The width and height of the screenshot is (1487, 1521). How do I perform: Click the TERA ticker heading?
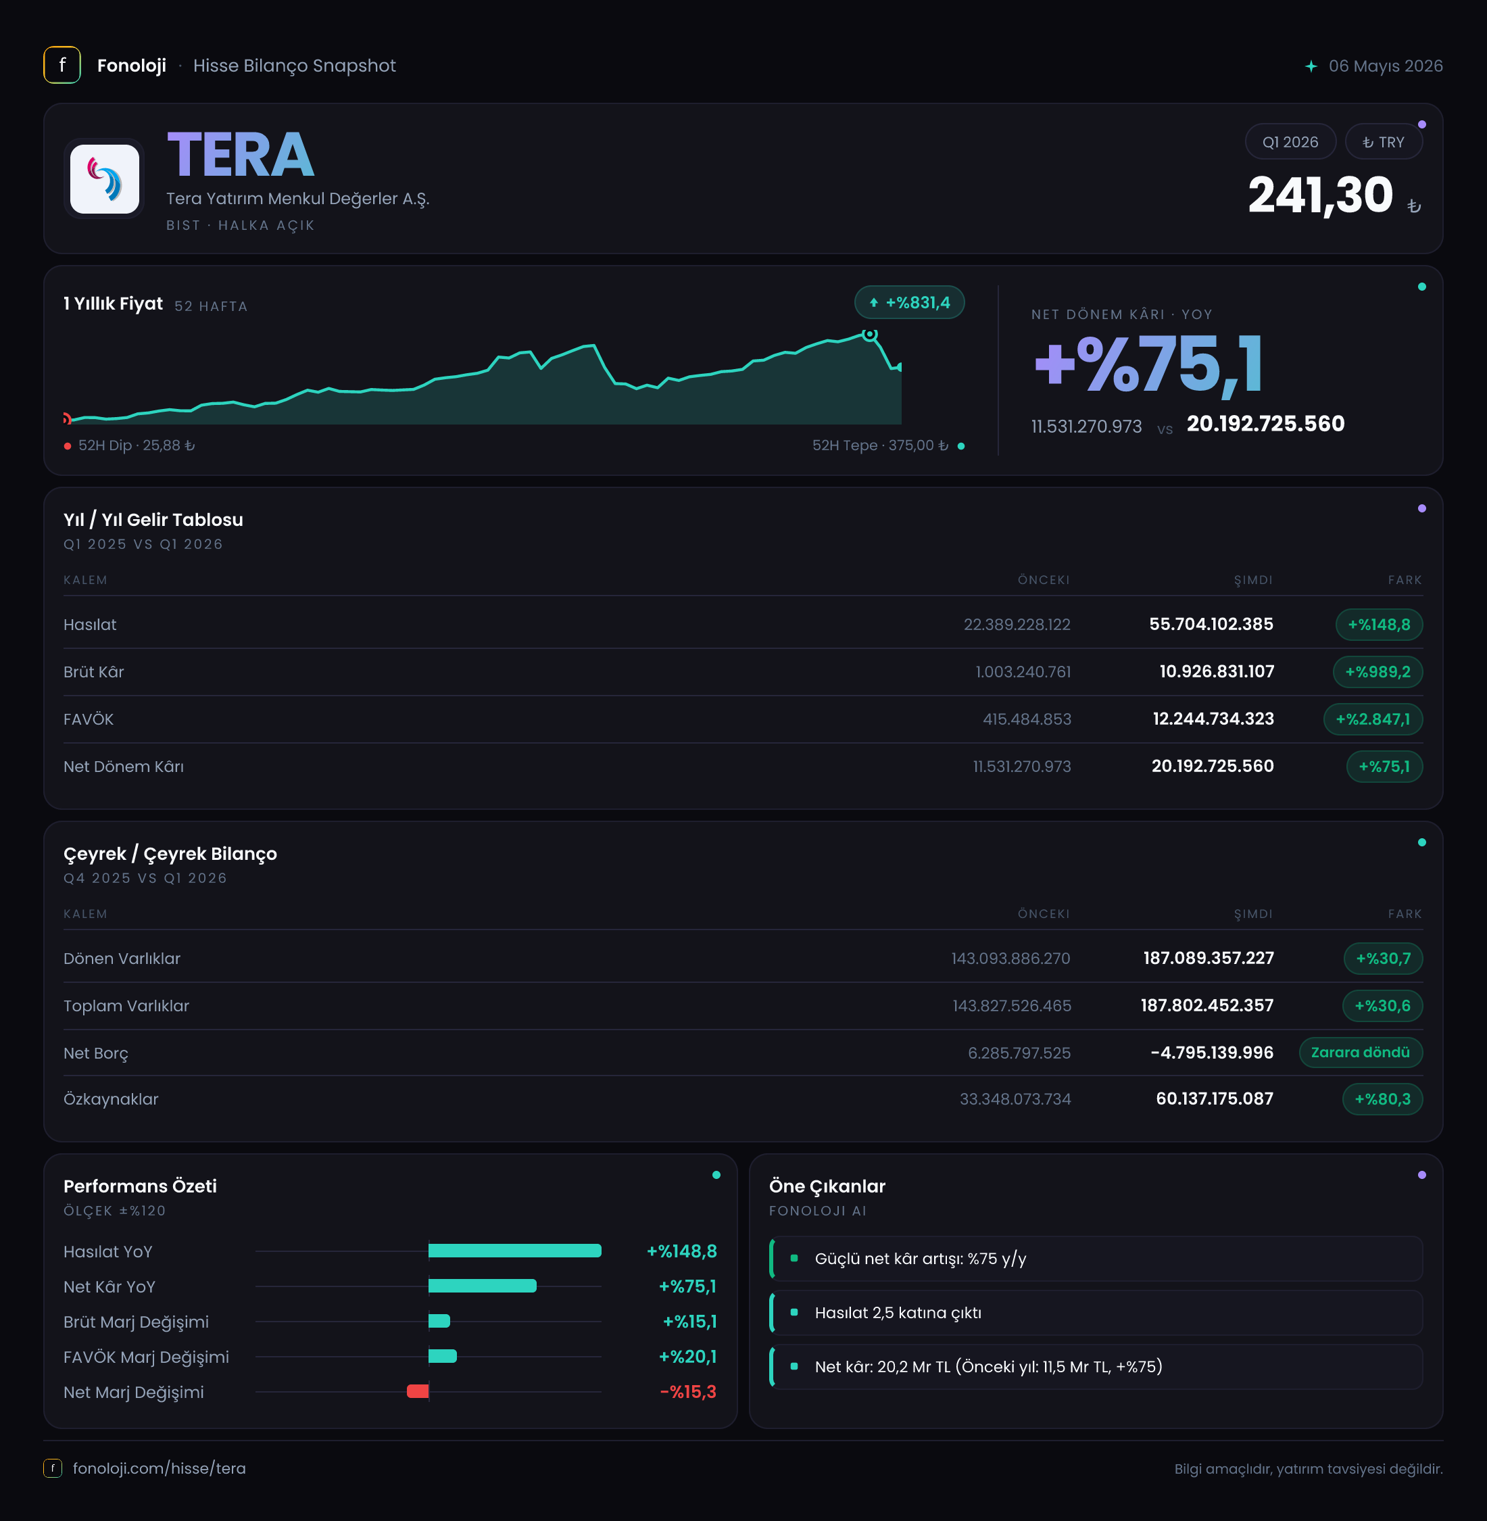click(x=241, y=155)
